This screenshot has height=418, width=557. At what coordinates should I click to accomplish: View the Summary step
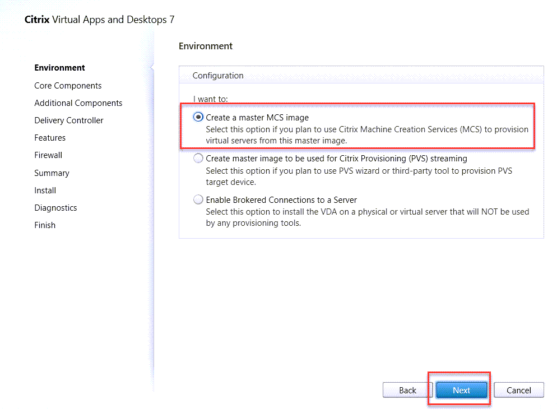pos(52,173)
